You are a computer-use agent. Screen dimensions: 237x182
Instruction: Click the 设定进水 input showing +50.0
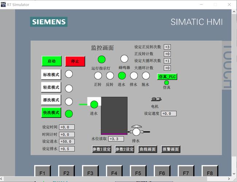pos(67,141)
